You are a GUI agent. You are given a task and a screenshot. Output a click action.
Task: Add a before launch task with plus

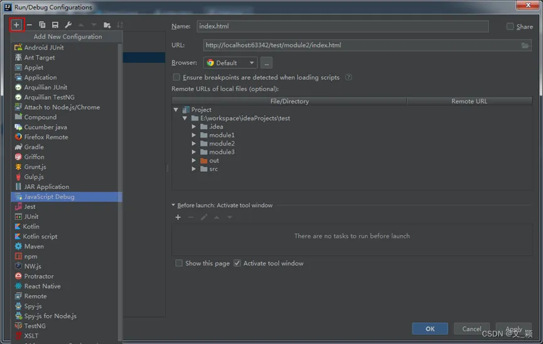pos(178,217)
